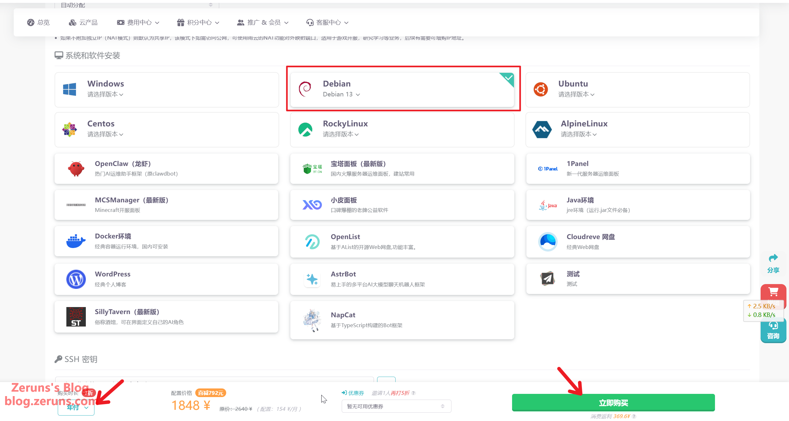Screen dimensions: 789x421
Task: Click the Ubuntu logo icon
Action: tap(541, 89)
